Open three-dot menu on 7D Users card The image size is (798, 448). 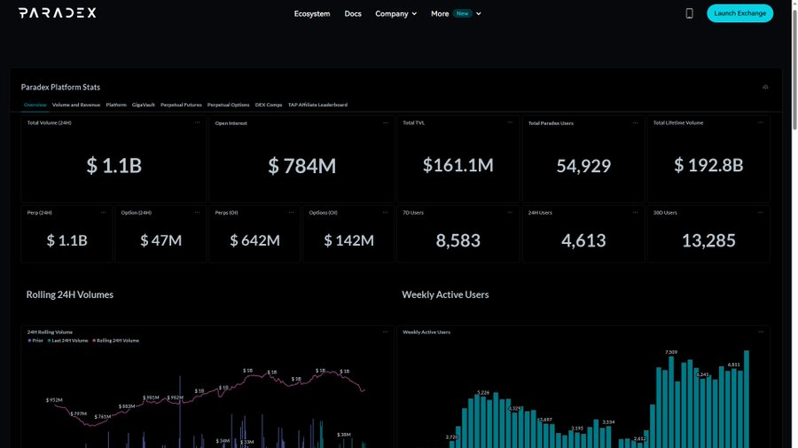(x=510, y=212)
